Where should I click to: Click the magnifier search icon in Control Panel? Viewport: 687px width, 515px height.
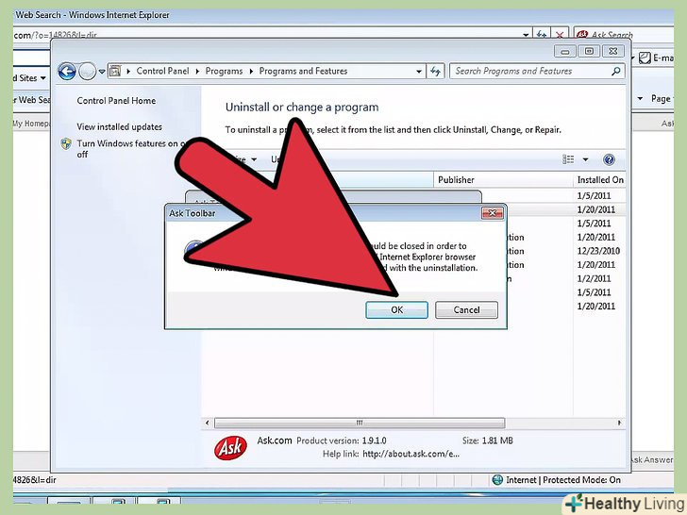click(x=616, y=71)
